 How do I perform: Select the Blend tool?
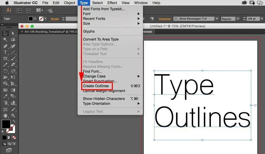(x=13, y=96)
